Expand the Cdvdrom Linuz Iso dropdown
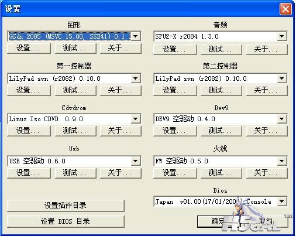The height and width of the screenshot is (236, 296). [136, 119]
